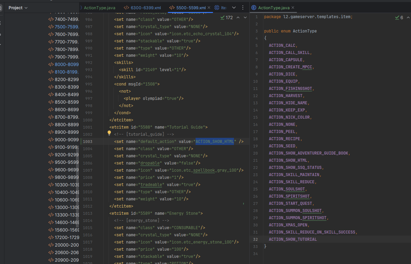Screen dimensions: 411x264
Task: Click line number 32 in the Java gutter
Action: coord(256,239)
